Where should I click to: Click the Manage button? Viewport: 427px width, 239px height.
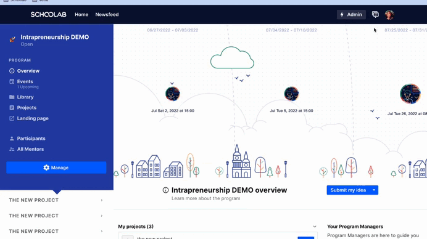(x=56, y=168)
